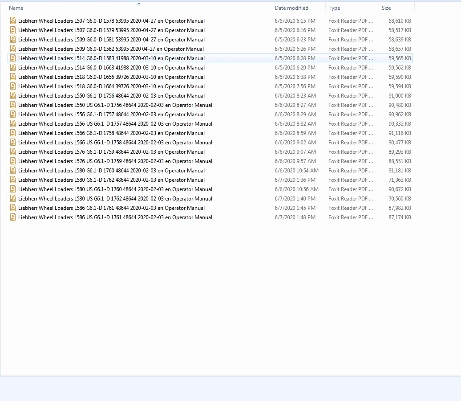Select file name L514 G6.0-D 1583 Operator Manual
This screenshot has height=401, width=461.
pos(111,58)
